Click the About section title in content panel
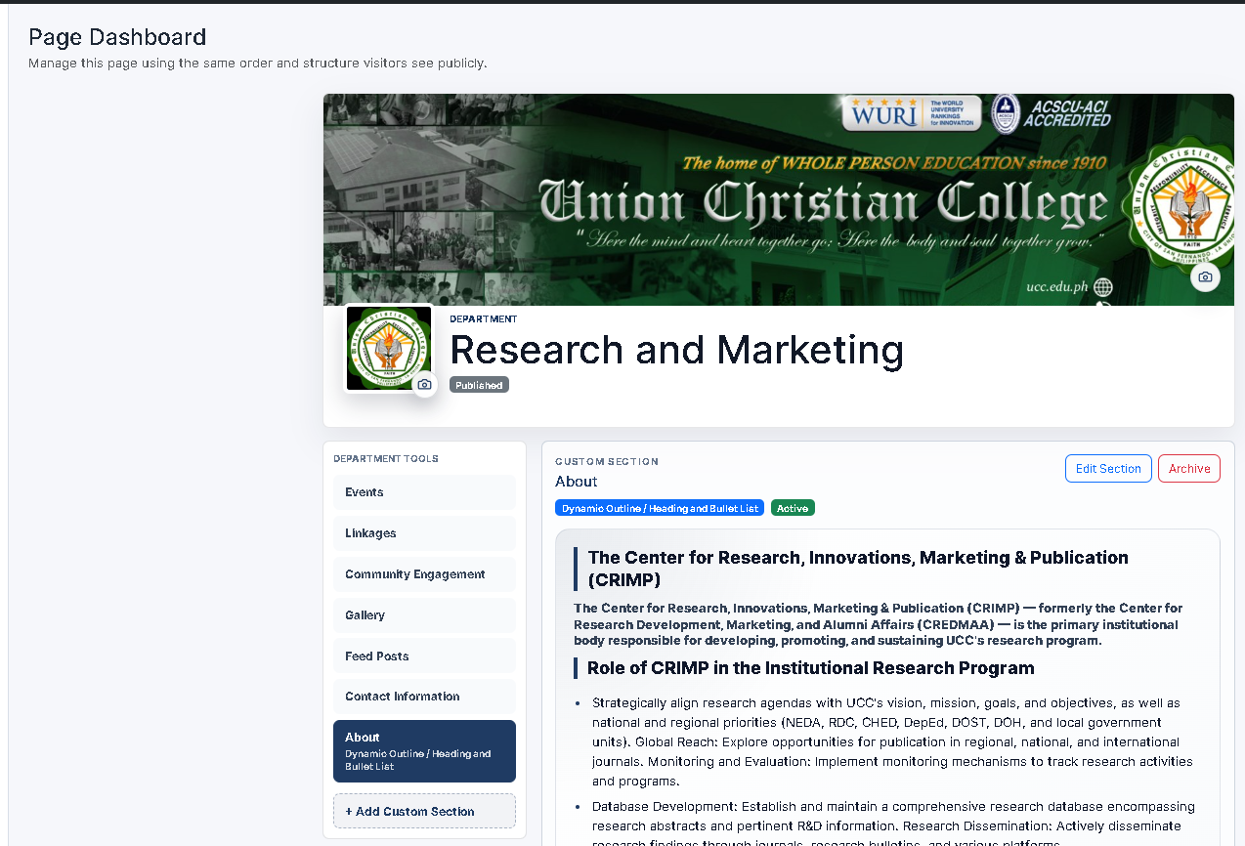1245x846 pixels. [x=577, y=482]
